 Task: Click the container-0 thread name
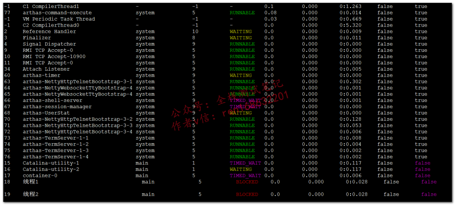[40, 176]
